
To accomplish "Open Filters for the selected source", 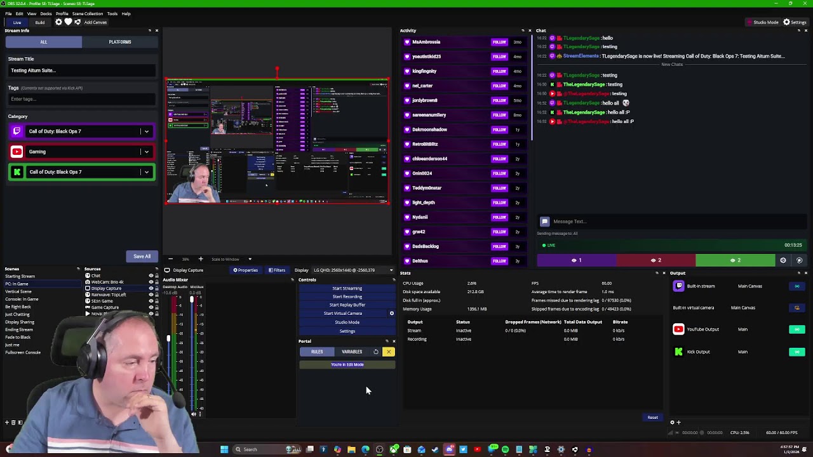I will click(276, 270).
